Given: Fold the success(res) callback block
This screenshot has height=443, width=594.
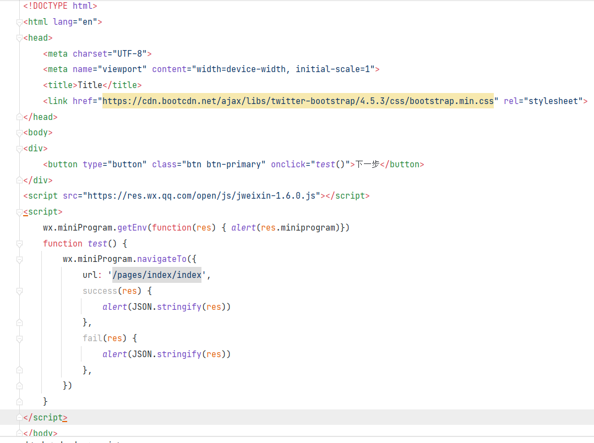Looking at the screenshot, I should (x=19, y=291).
